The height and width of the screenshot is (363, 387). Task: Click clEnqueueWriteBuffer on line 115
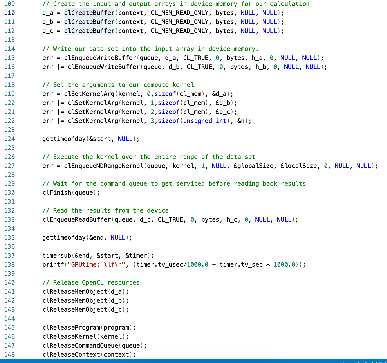(x=100, y=58)
